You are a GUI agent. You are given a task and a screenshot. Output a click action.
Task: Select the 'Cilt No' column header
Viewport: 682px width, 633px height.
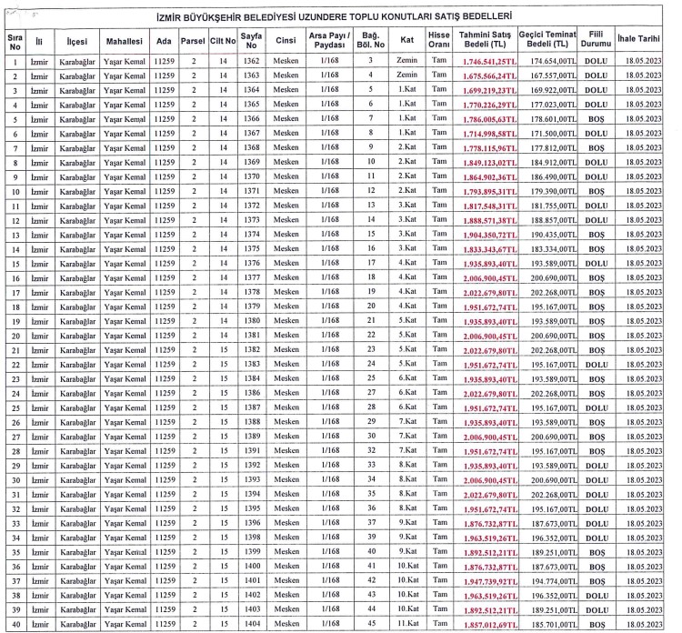pyautogui.click(x=223, y=41)
